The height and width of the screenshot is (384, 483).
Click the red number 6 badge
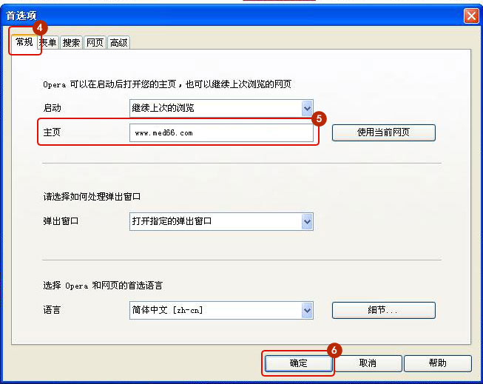click(334, 350)
